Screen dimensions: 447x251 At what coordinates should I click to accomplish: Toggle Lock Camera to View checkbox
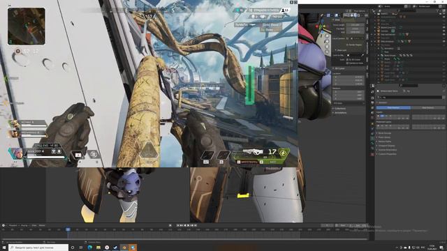[x=347, y=63]
